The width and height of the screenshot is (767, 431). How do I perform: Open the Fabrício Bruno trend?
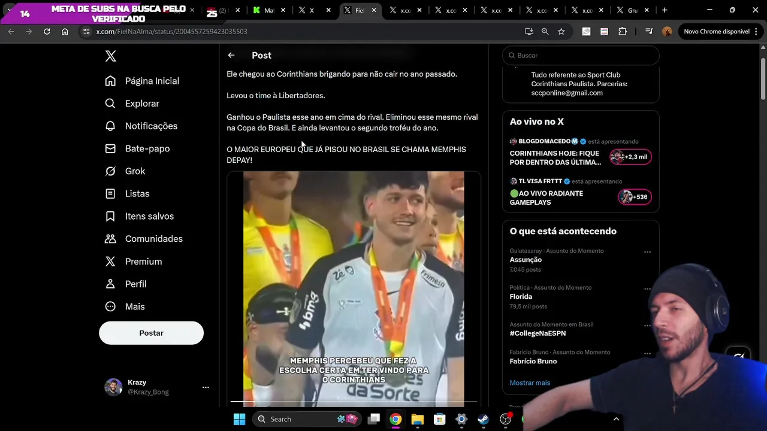pos(533,361)
